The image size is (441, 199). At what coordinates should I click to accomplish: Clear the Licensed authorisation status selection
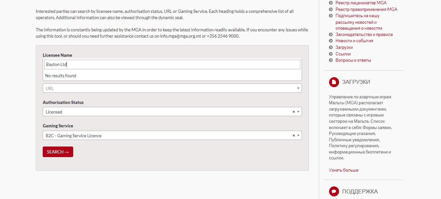point(293,112)
